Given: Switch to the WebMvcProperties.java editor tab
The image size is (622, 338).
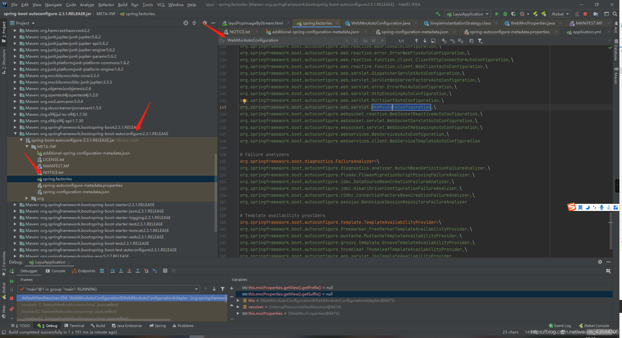Looking at the screenshot, I should click(x=532, y=23).
